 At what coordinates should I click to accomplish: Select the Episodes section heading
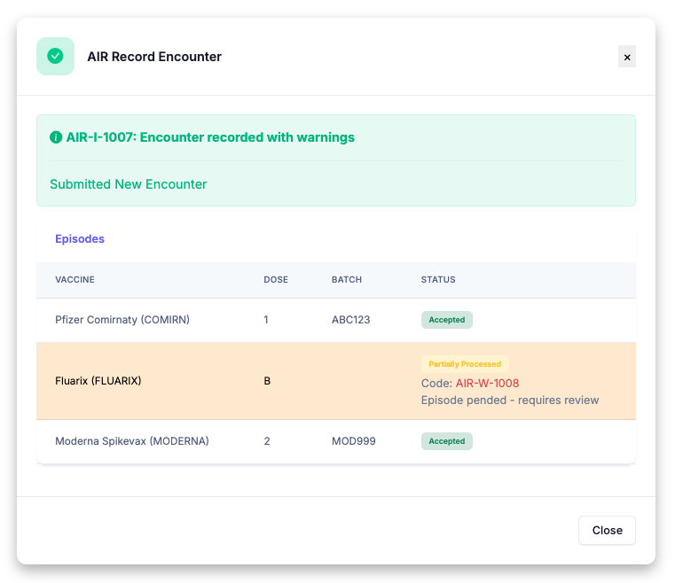coord(80,238)
